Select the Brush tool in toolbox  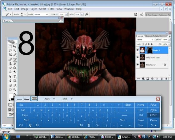click(x=15, y=60)
